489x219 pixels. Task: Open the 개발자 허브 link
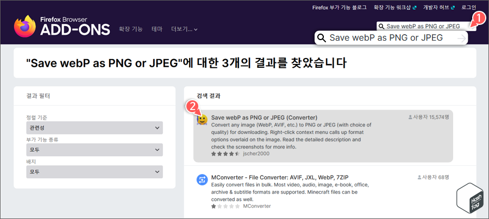pyautogui.click(x=438, y=7)
